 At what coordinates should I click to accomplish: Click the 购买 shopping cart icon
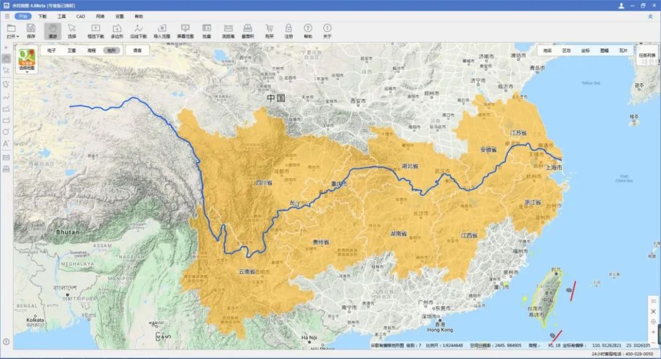tap(269, 31)
